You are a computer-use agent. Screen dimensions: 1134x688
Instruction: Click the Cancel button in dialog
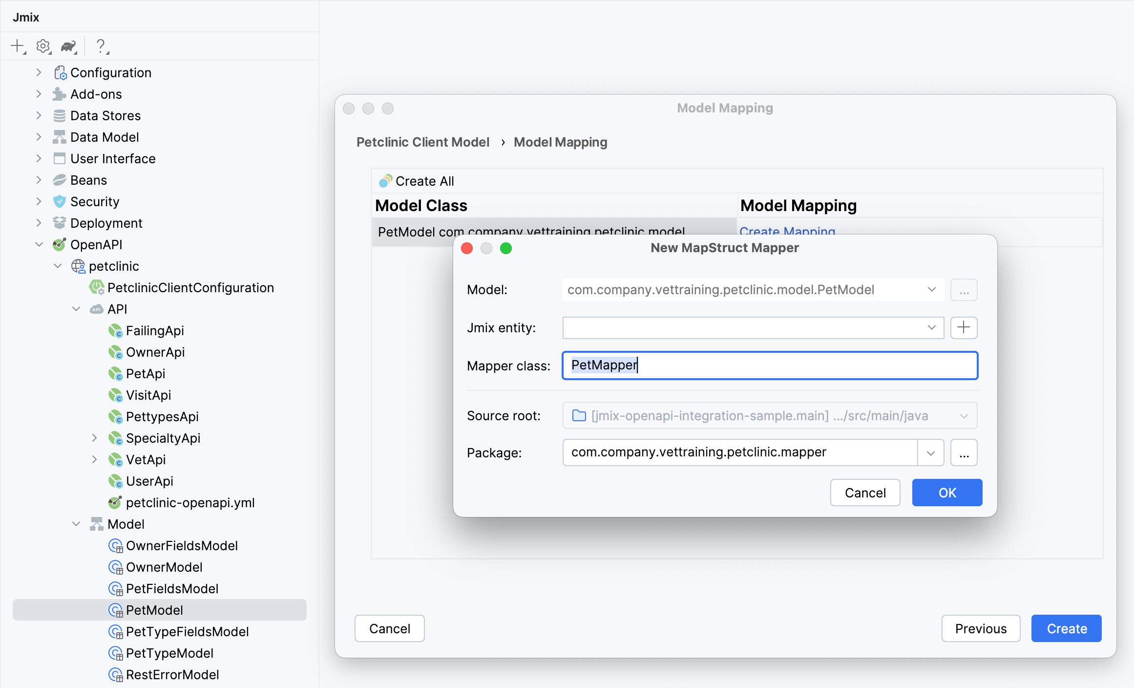pos(864,493)
